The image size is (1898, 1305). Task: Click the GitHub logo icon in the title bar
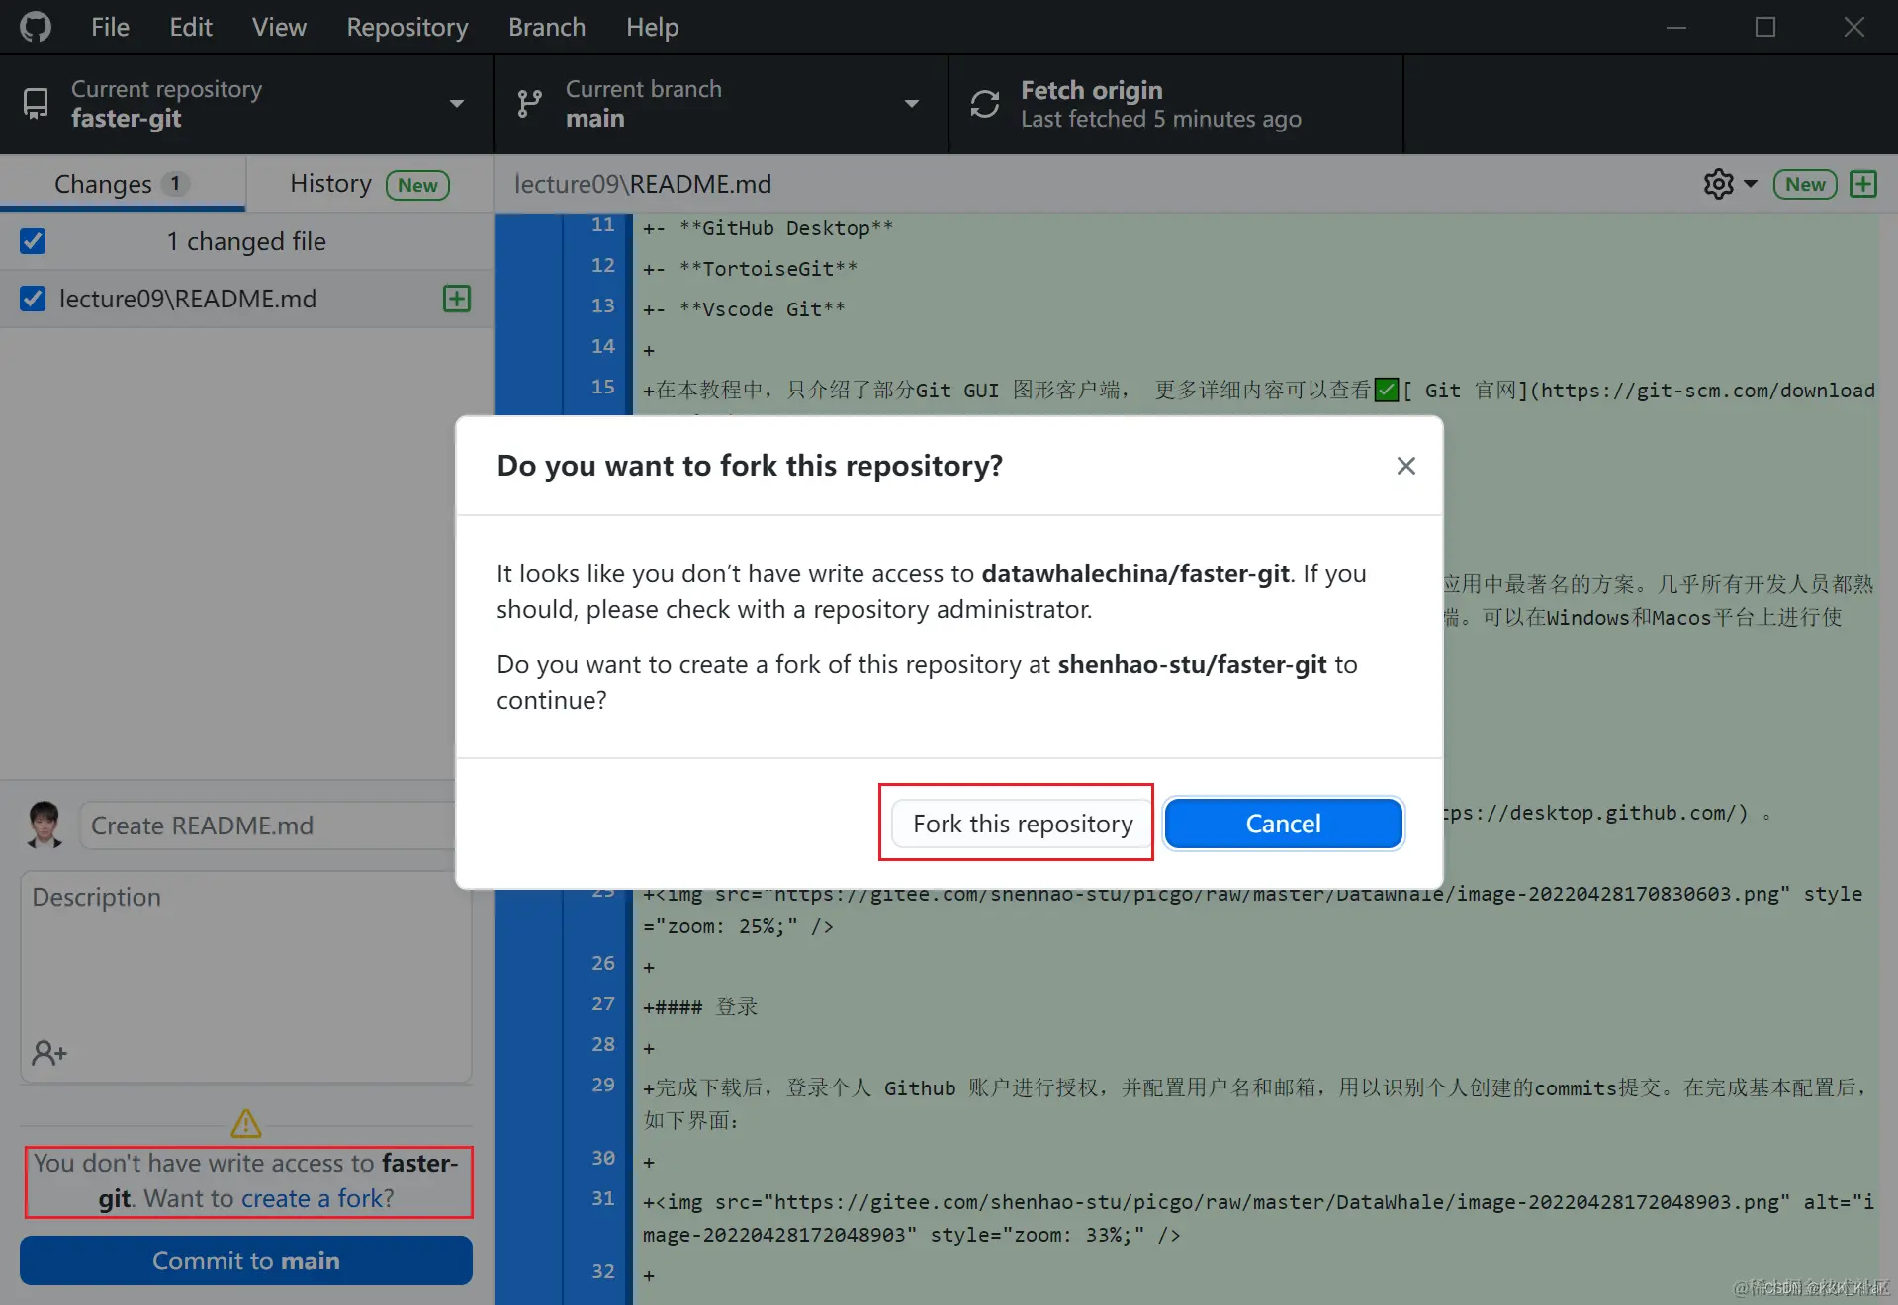pyautogui.click(x=36, y=27)
